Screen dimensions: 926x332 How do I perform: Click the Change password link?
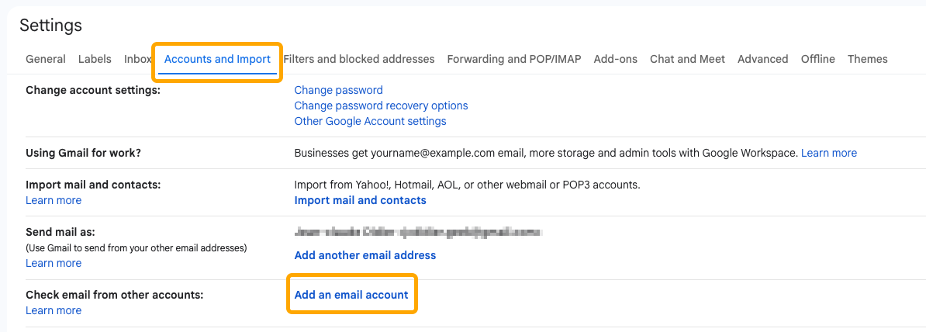pos(338,90)
